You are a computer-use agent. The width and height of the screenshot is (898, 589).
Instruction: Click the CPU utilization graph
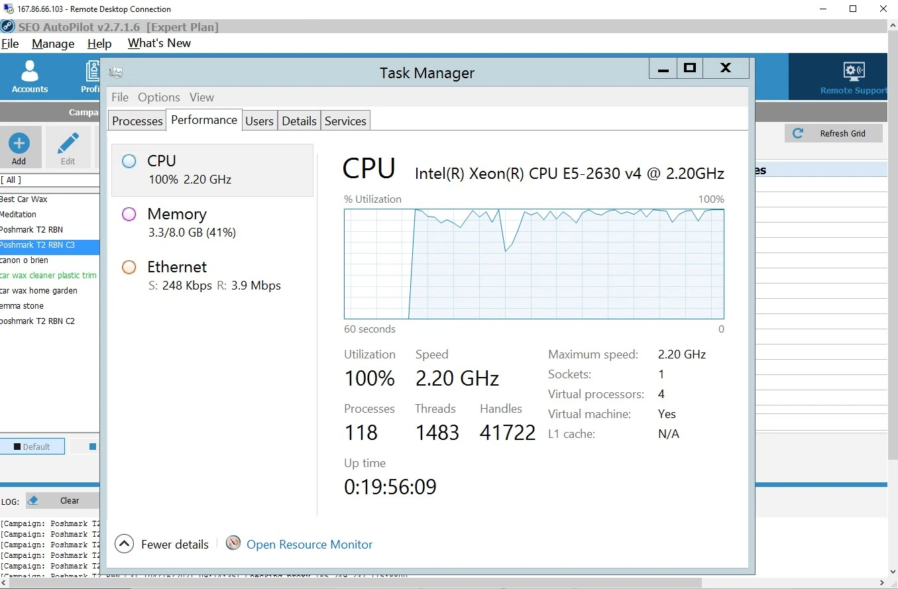pyautogui.click(x=533, y=264)
